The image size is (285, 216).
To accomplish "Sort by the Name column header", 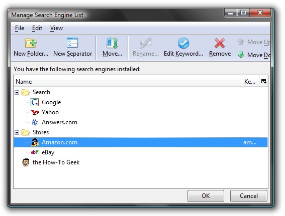I will click(128, 82).
